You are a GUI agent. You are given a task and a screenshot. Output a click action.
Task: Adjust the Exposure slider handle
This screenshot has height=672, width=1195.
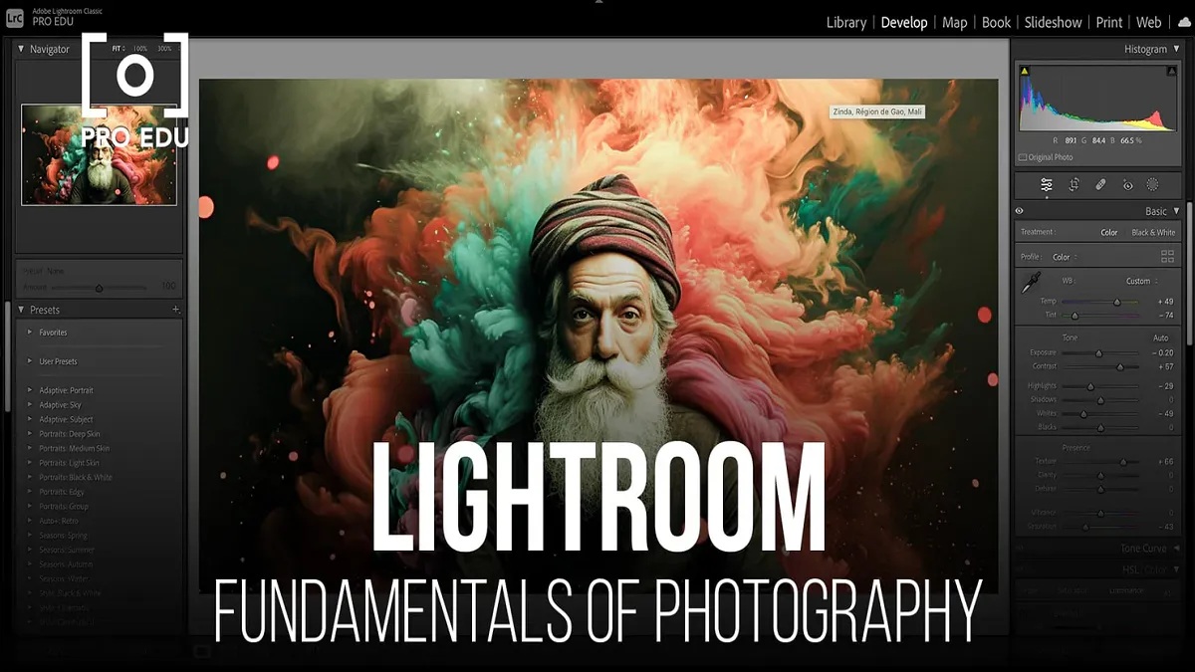(1098, 353)
